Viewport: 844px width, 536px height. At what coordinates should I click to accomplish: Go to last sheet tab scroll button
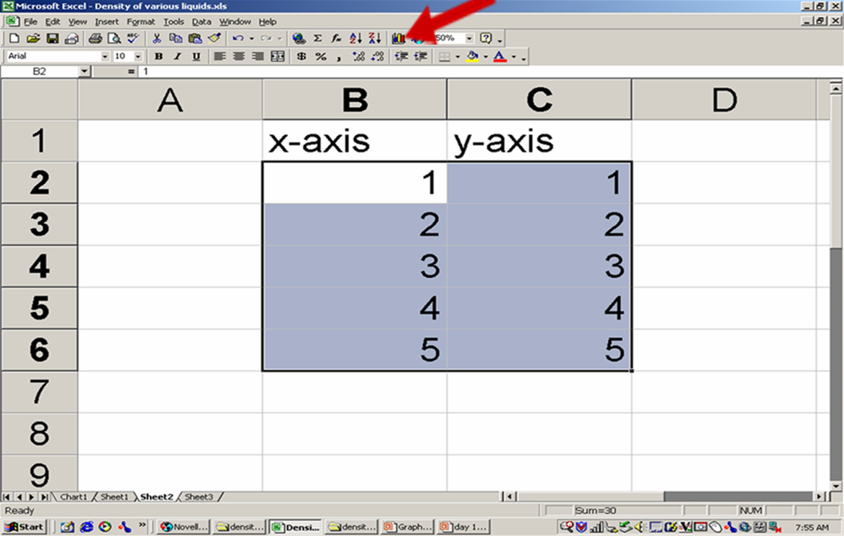[x=45, y=496]
